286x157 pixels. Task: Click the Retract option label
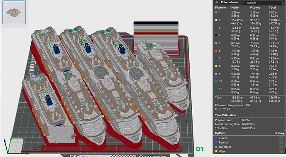pyautogui.click(x=223, y=142)
